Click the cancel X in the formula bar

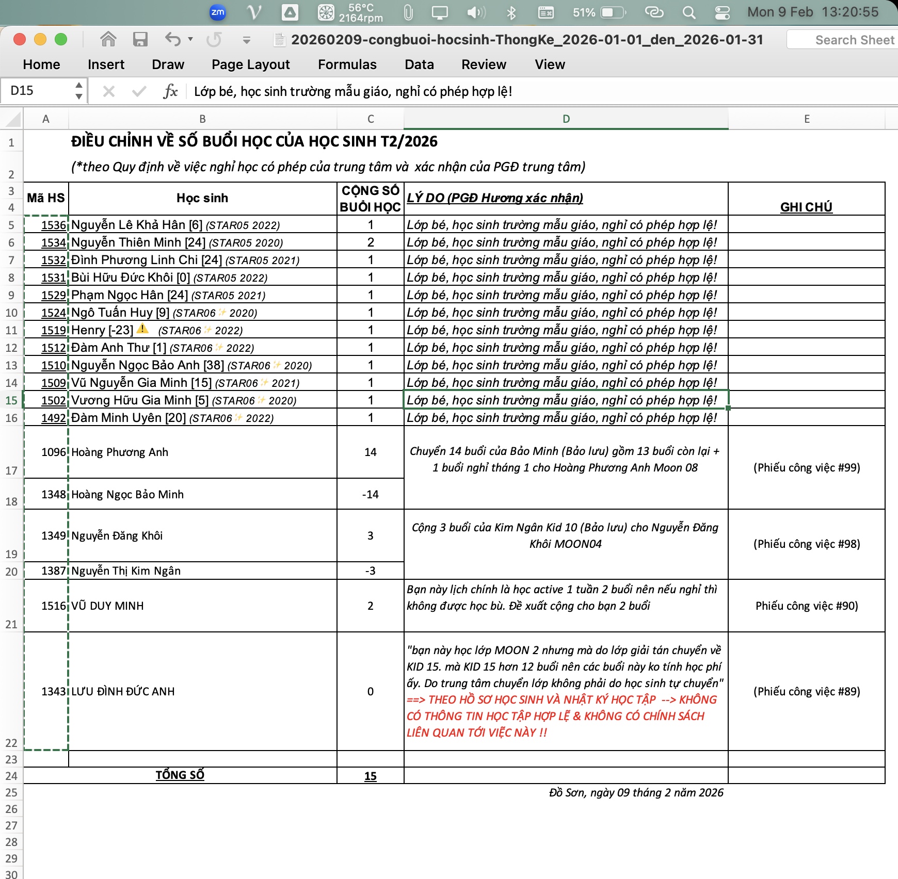[108, 91]
